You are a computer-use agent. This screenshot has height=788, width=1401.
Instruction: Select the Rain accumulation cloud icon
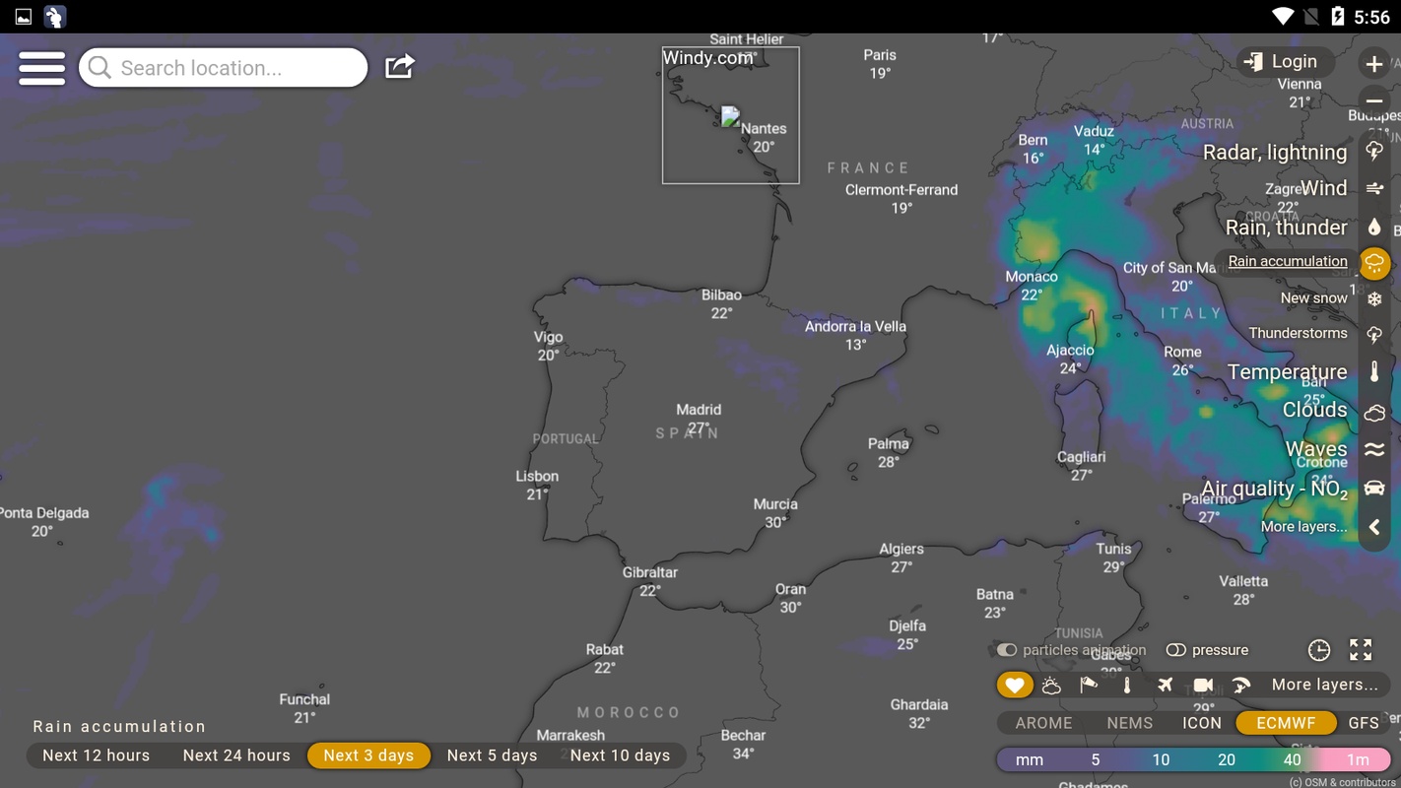(1374, 263)
